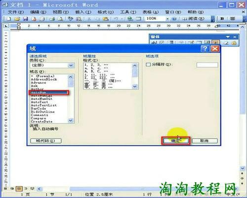Insert a drop-down form field icon
Image resolution: width=247 pixels, height=198 pixels.
171,43
